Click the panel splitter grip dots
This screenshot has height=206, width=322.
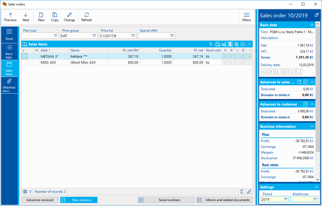(x=257, y=107)
